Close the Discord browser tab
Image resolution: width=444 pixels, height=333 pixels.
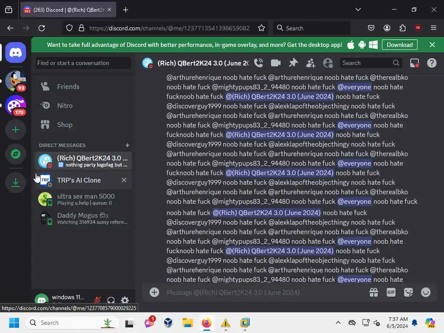[x=109, y=10]
